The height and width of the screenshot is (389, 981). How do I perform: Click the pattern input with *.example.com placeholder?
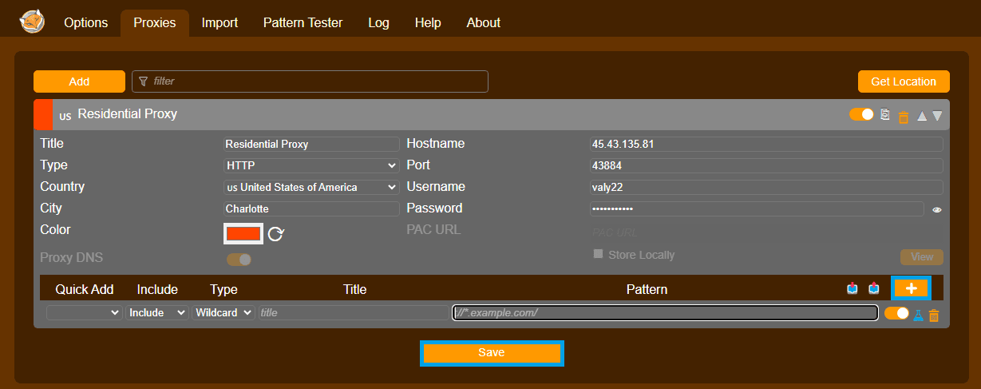click(x=665, y=313)
